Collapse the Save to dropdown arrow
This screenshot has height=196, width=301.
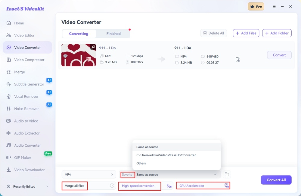(215, 175)
